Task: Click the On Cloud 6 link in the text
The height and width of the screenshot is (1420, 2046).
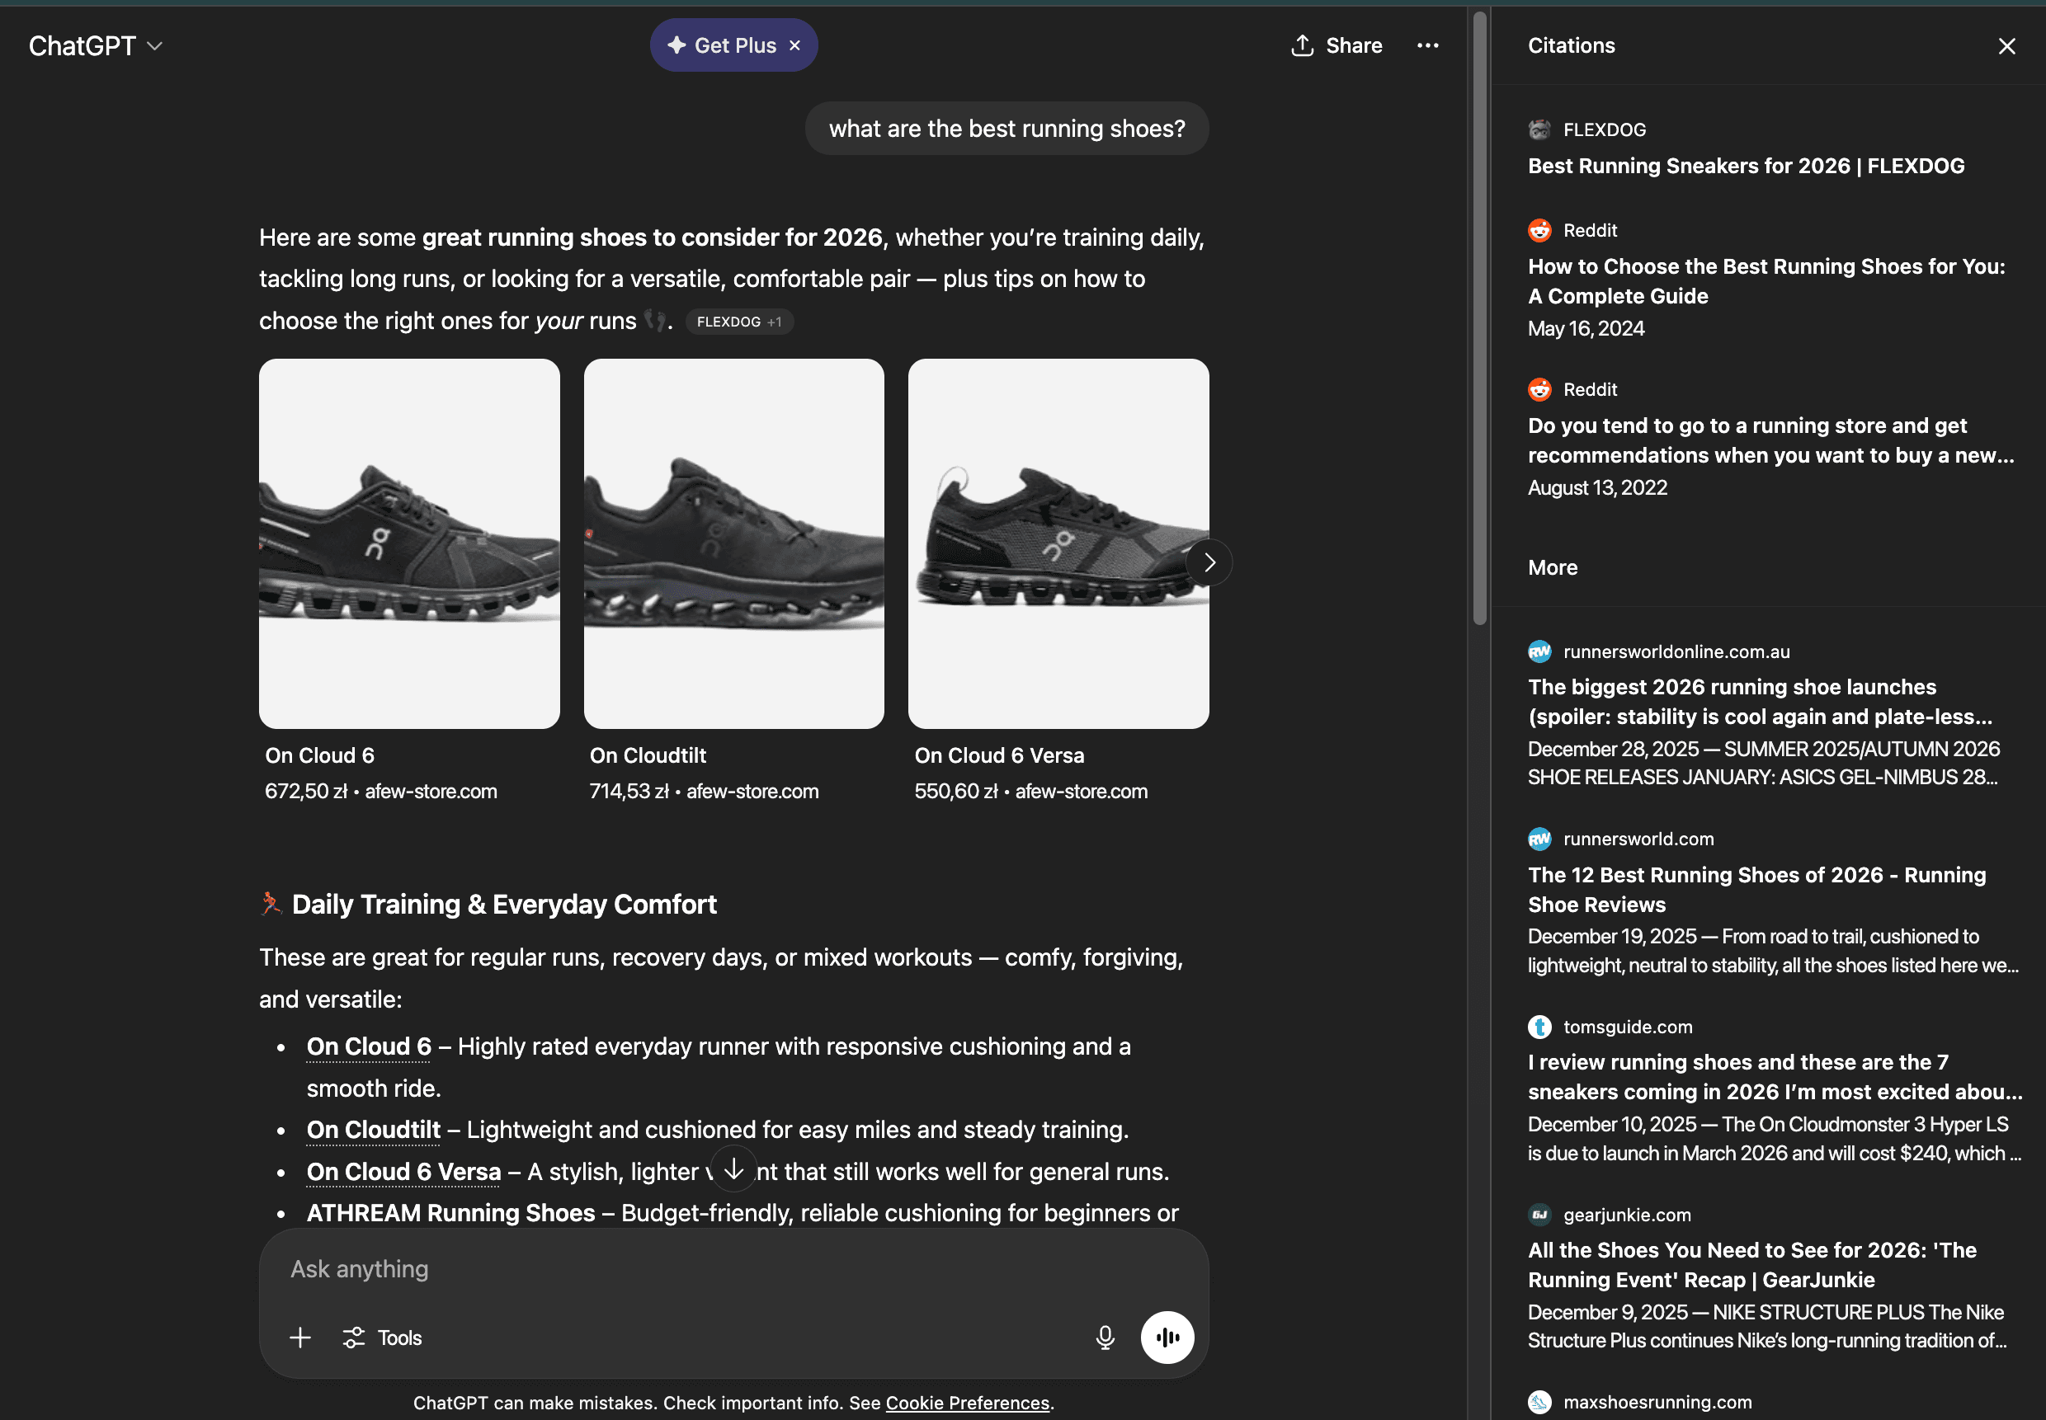Action: click(x=366, y=1046)
